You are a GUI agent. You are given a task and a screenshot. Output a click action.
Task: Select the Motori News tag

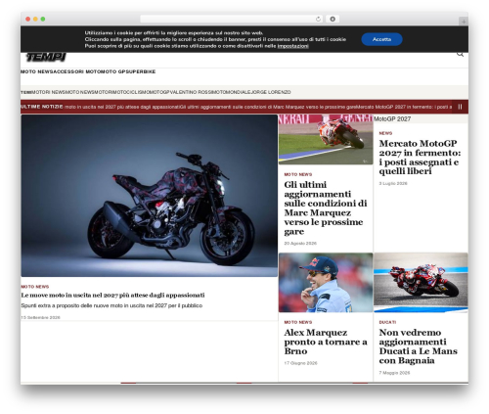tap(49, 92)
